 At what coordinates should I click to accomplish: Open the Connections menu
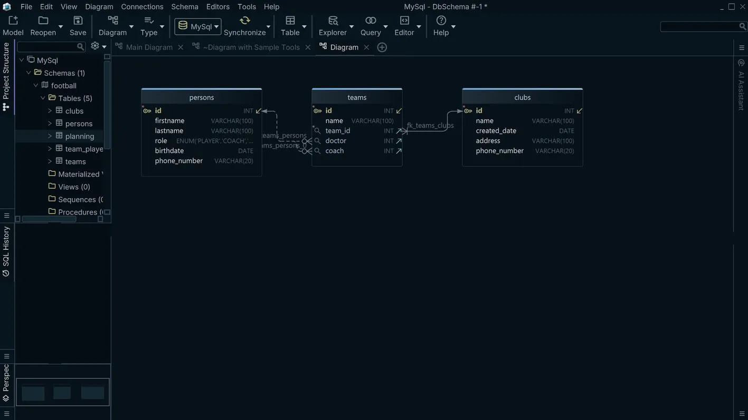tap(141, 6)
